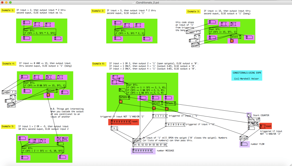This screenshot has width=292, height=166.
Task: Click the 1 0 2 0 3 0 4 0 message
Action: pos(175,125)
